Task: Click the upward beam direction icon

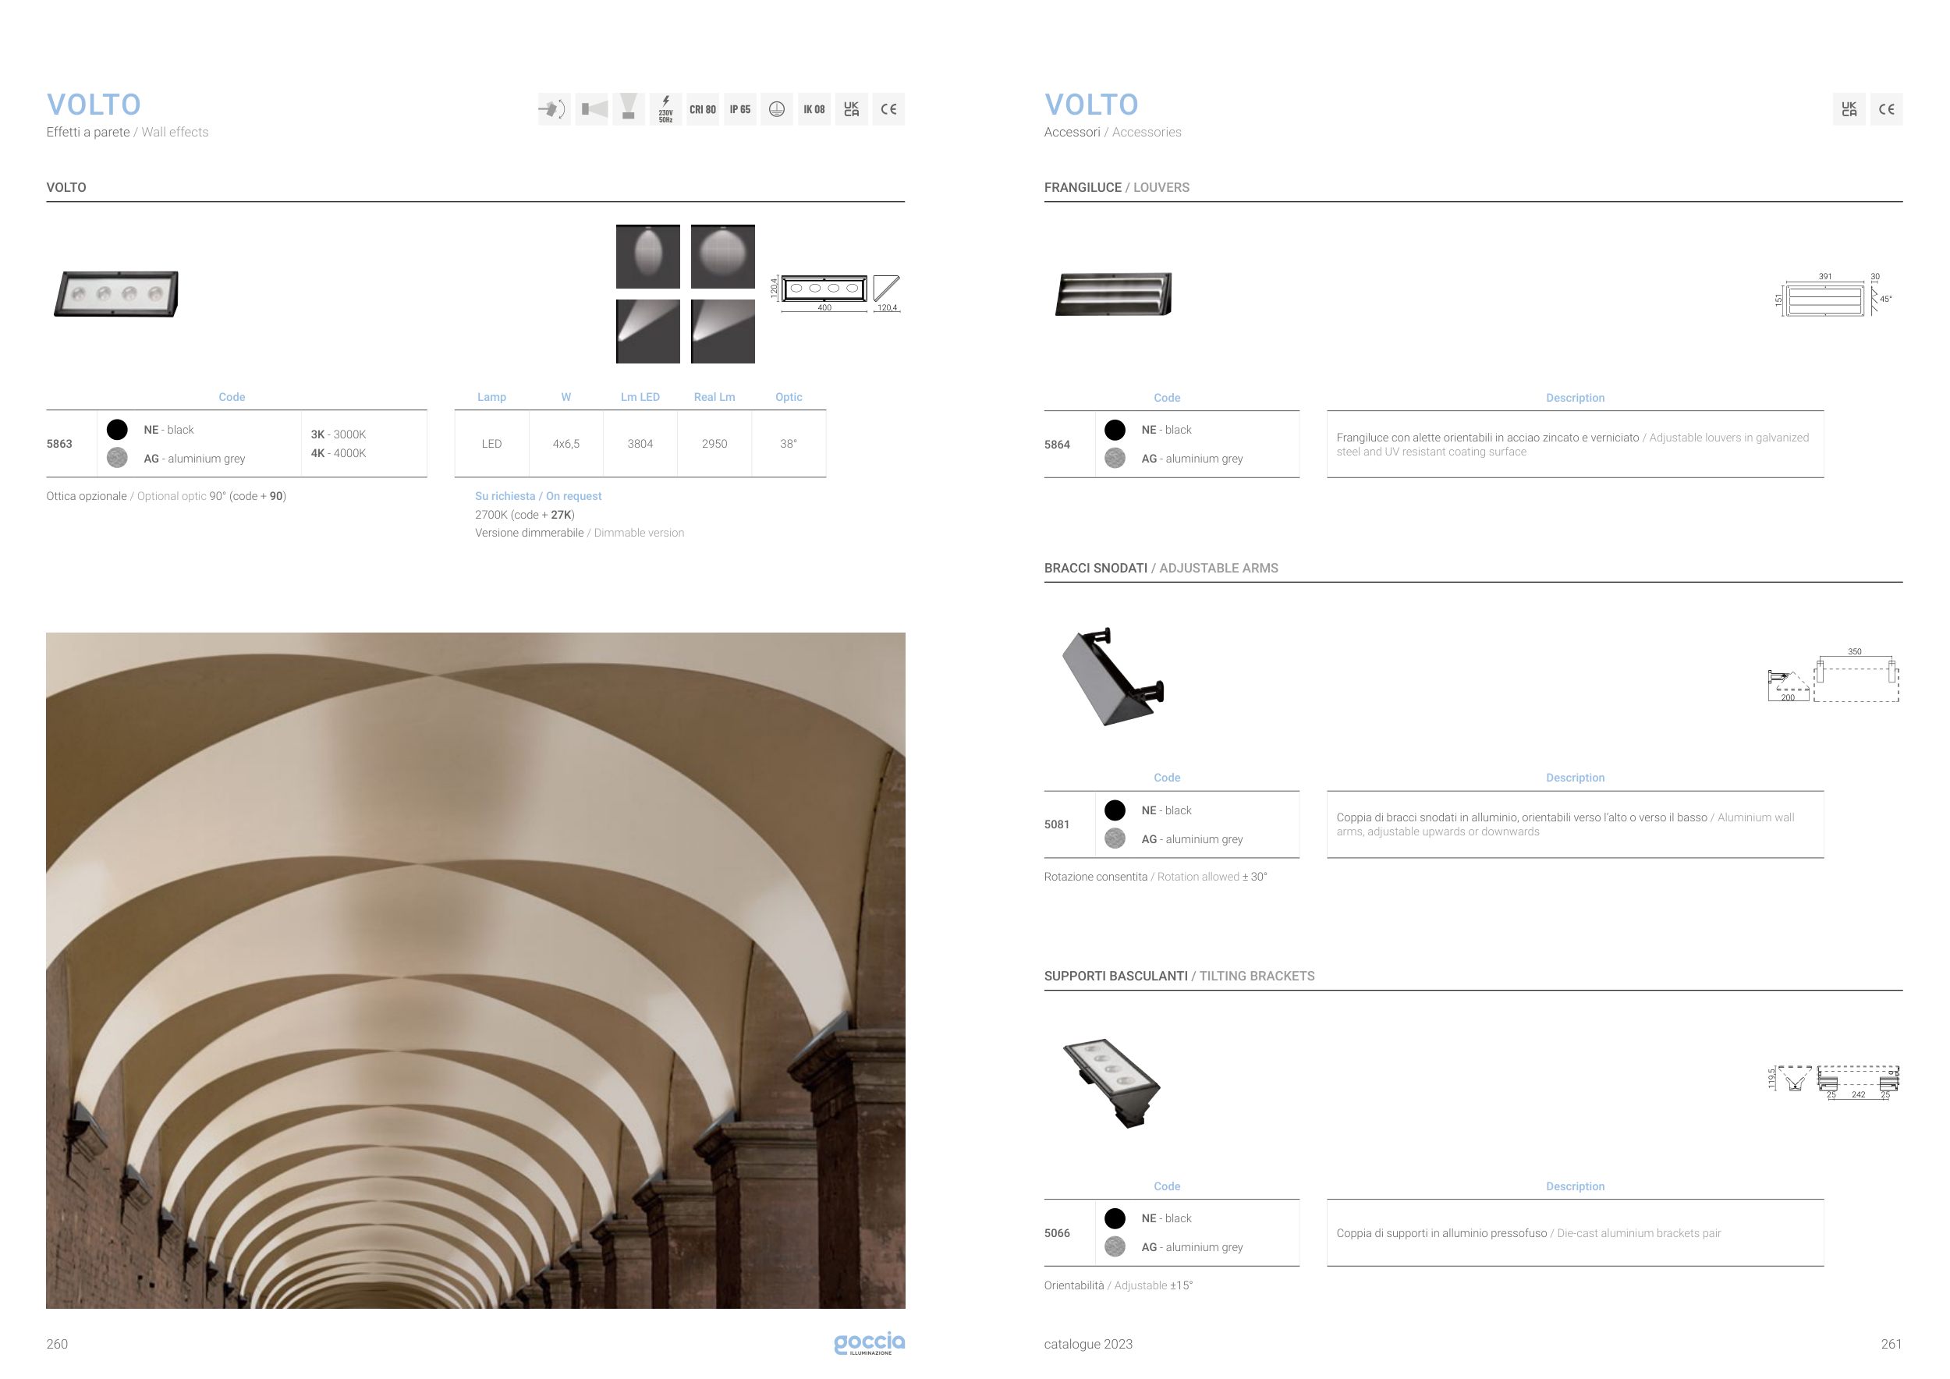Action: (629, 109)
